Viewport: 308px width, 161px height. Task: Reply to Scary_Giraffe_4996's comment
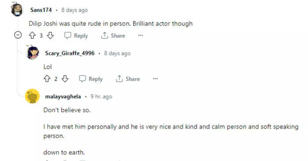point(91,79)
